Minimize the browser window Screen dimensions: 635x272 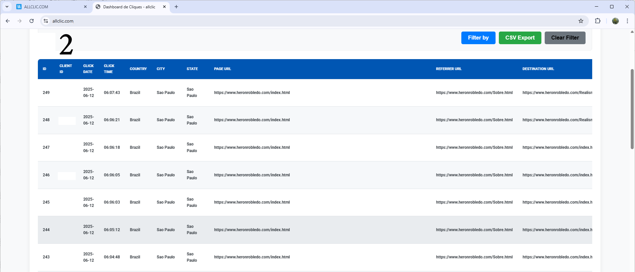pos(596,7)
